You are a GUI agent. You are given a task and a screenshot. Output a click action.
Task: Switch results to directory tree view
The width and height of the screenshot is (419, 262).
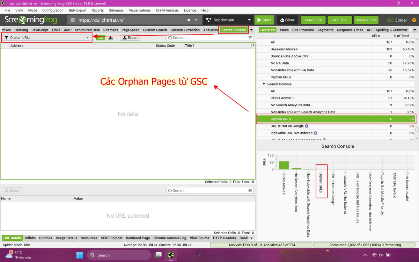(111, 37)
